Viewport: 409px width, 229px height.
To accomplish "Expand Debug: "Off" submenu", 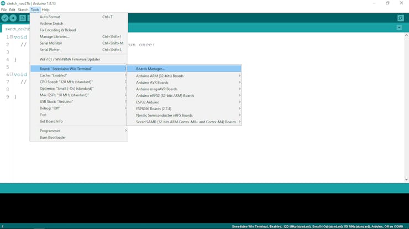I will 79,108.
